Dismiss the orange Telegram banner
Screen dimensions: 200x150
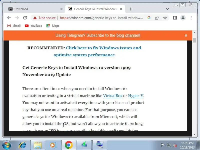(x=186, y=35)
